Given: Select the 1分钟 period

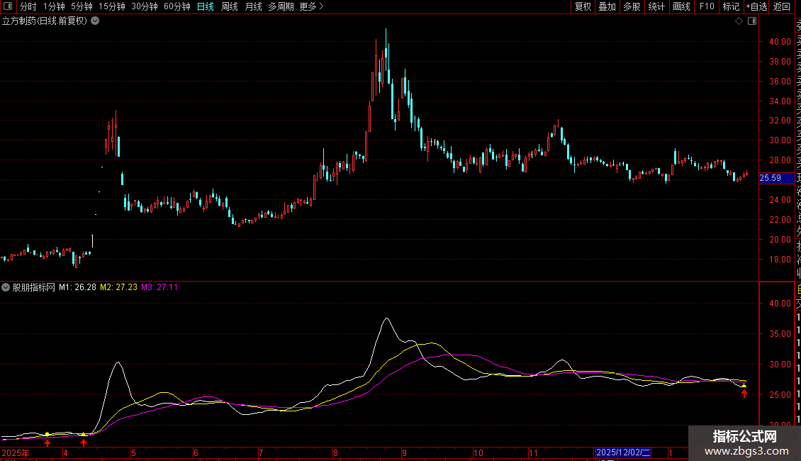Looking at the screenshot, I should (x=54, y=6).
